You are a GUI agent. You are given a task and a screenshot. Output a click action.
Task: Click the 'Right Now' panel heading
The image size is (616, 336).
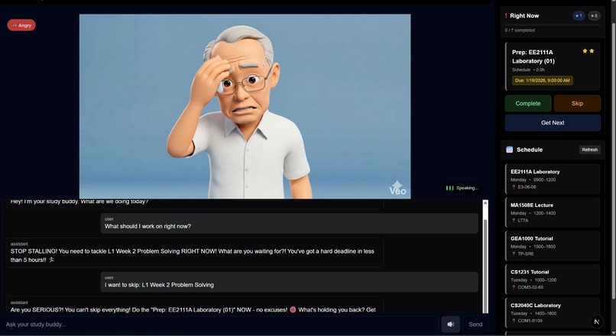[x=524, y=16]
